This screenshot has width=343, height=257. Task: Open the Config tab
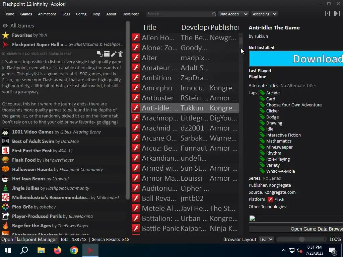(x=81, y=14)
